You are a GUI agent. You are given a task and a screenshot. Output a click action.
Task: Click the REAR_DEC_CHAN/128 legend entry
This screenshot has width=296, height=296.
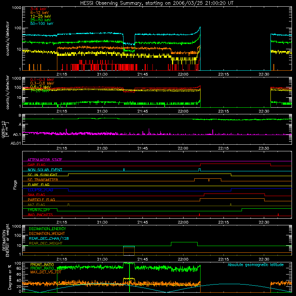coord(49,238)
